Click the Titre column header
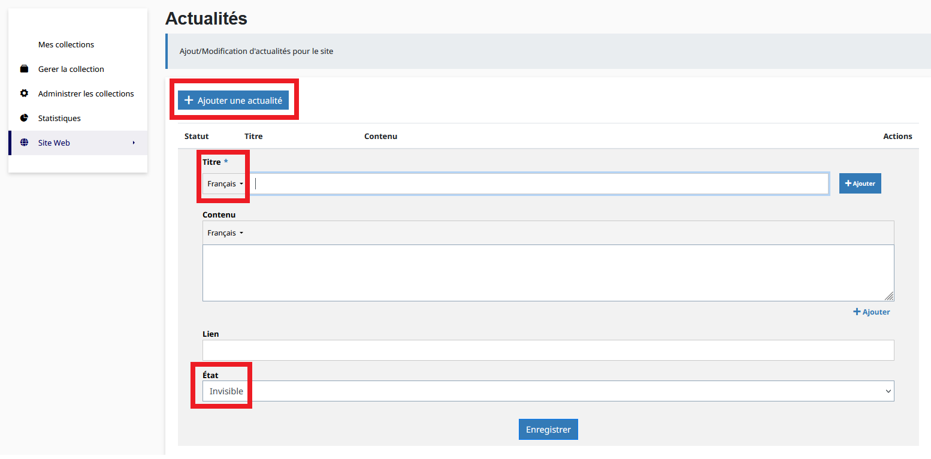Viewport: 931px width, 459px height. pyautogui.click(x=253, y=136)
